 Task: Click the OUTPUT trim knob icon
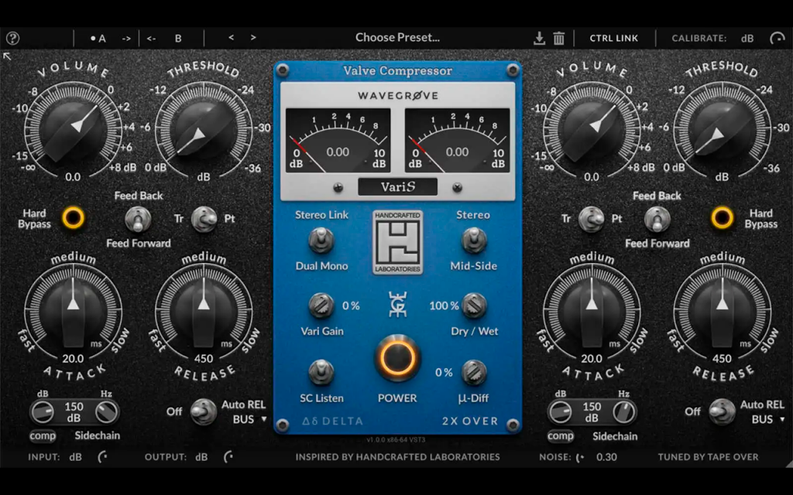(x=228, y=457)
